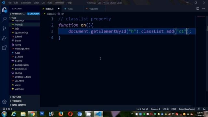Click the VS Code logo in title bar
This screenshot has height=117, width=208.
[3, 3]
